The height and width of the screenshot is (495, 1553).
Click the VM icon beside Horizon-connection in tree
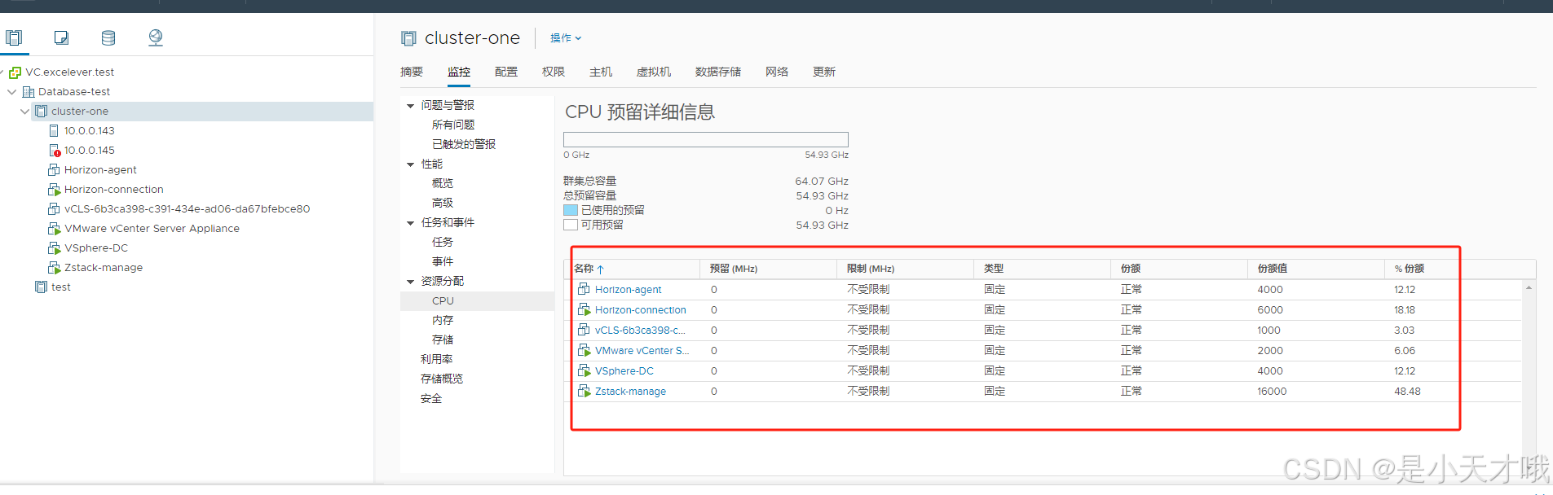click(54, 190)
